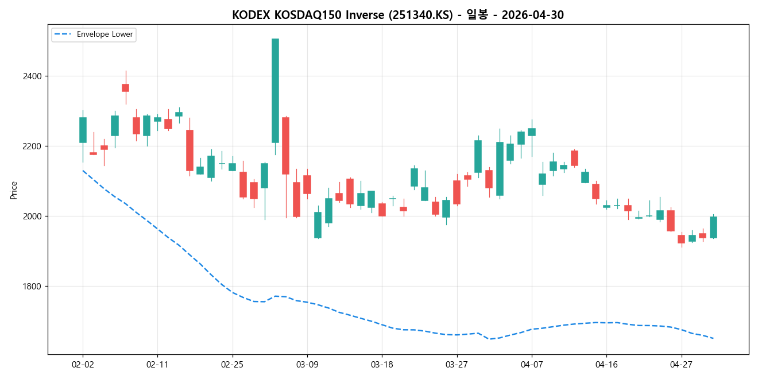This screenshot has height=379, width=758.
Task: Click the Envelope Lower legend entry
Action: pyautogui.click(x=94, y=34)
